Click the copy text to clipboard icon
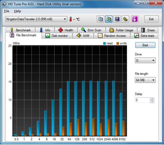Image resolution: width=164 pixels, height=145 pixels. tap(100, 19)
